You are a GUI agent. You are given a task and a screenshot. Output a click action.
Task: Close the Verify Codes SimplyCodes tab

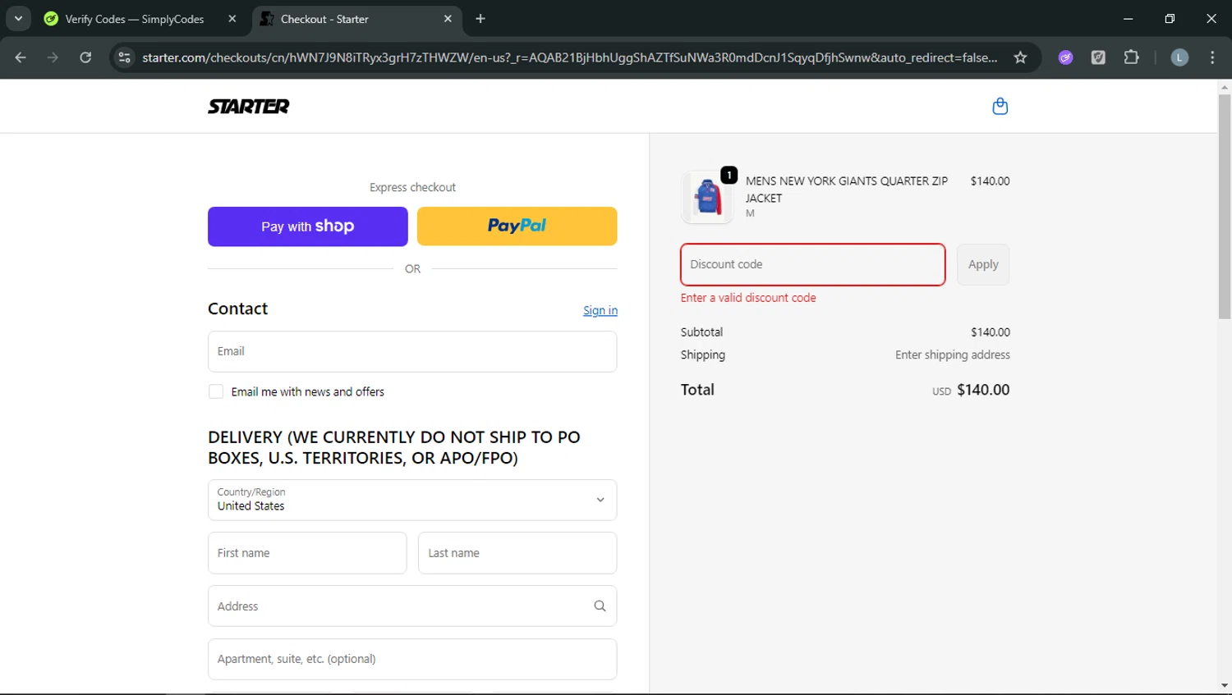pos(232,19)
